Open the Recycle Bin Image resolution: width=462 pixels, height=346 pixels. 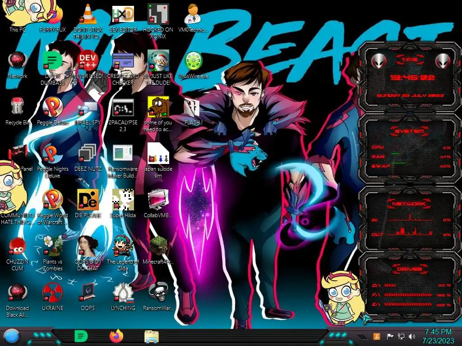pos(17,106)
